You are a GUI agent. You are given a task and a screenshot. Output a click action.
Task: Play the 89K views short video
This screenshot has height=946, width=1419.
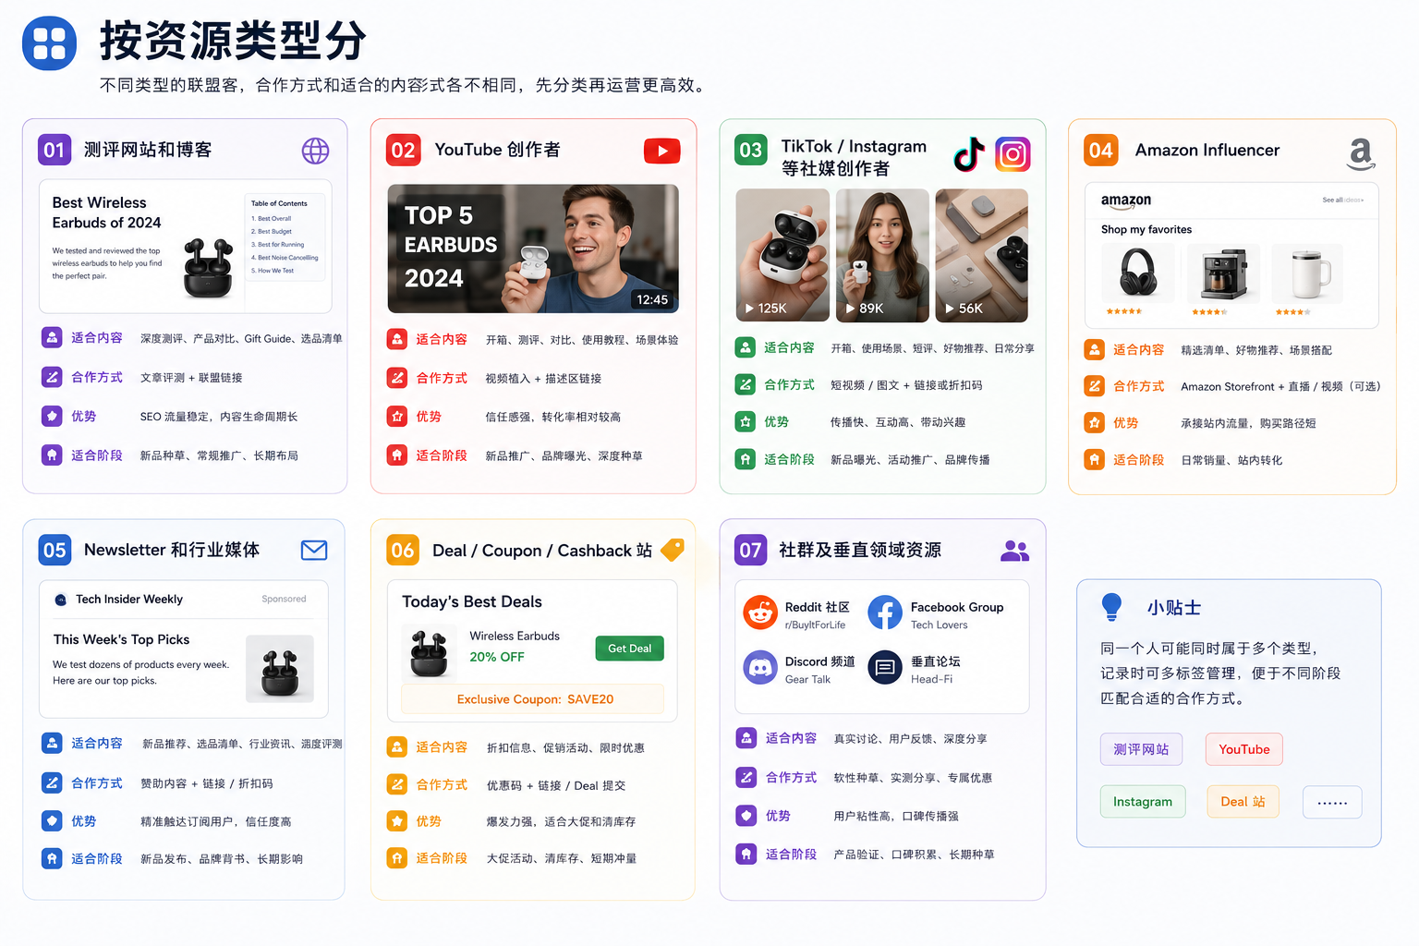(882, 256)
